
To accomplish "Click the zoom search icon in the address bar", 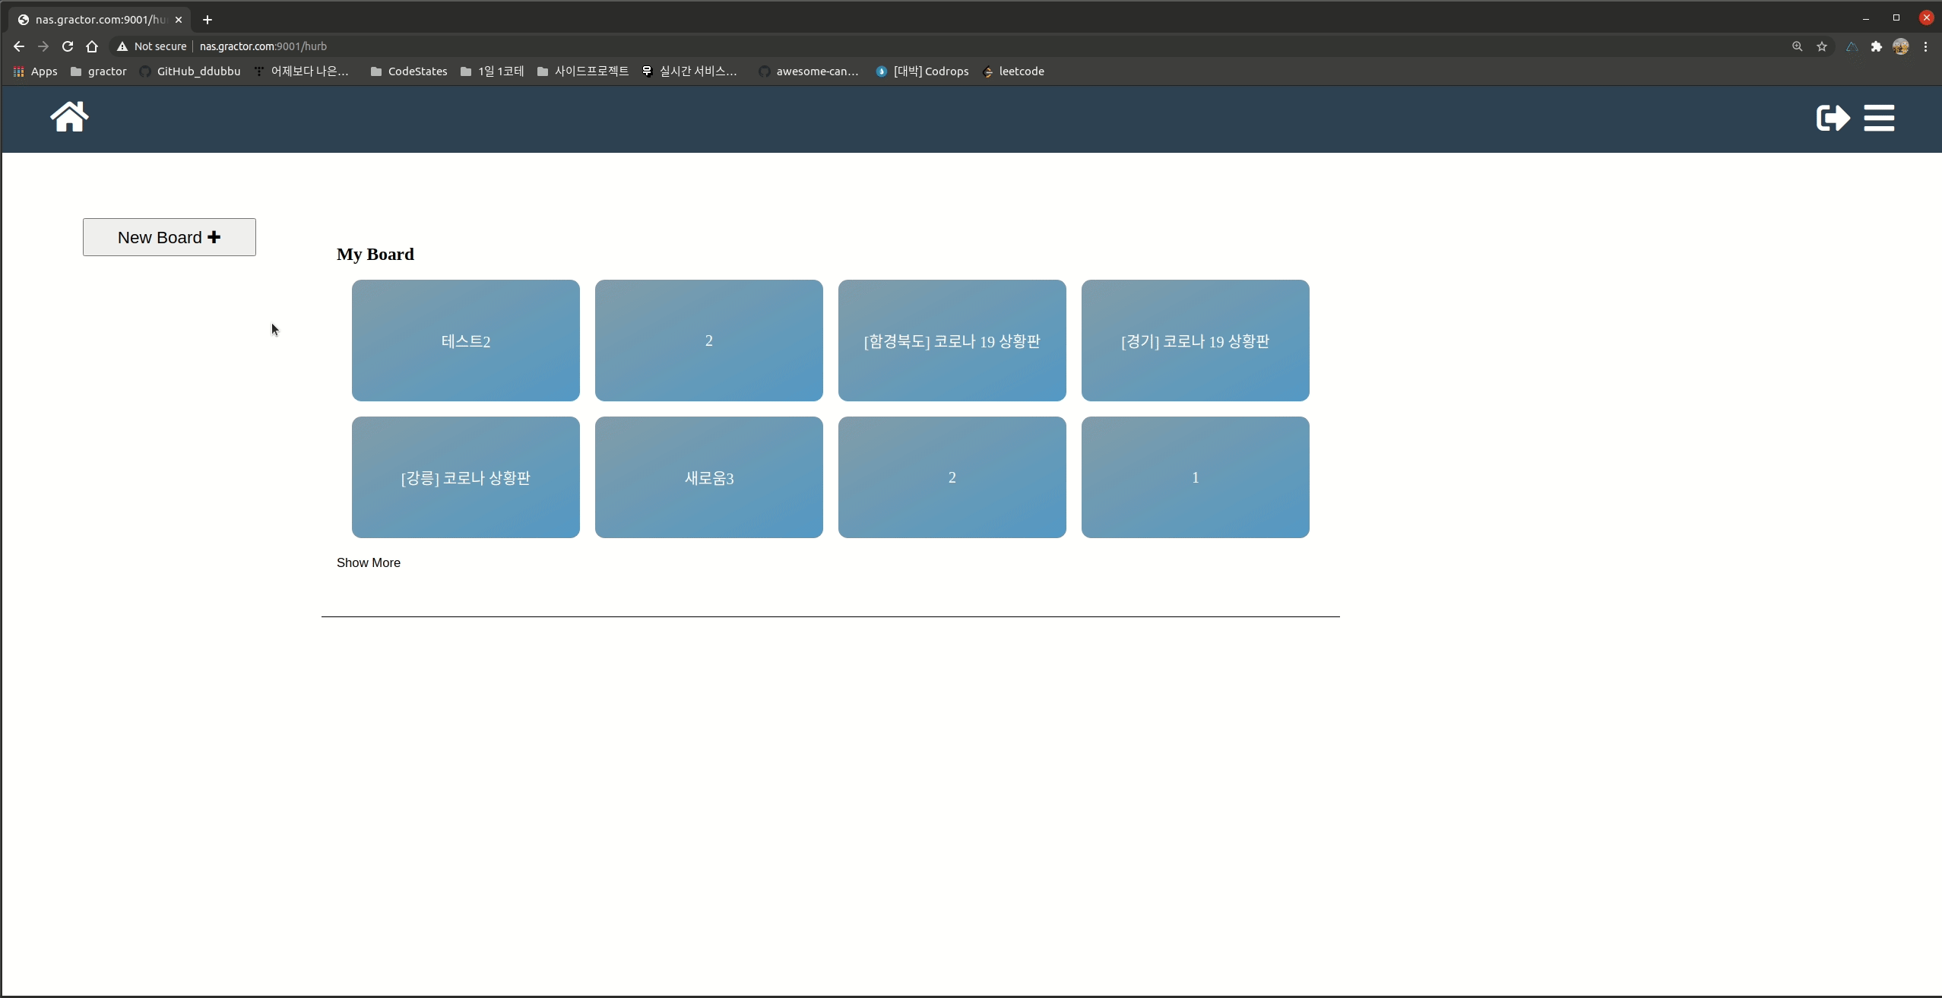I will point(1796,46).
